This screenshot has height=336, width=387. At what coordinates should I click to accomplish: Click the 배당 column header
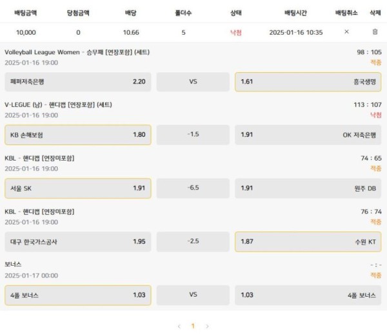tap(131, 13)
